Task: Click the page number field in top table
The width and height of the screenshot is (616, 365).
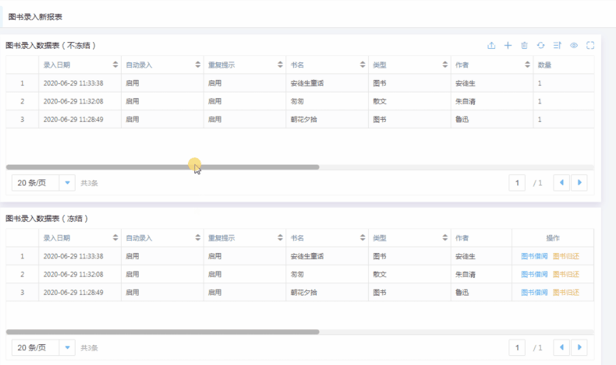Action: 517,183
